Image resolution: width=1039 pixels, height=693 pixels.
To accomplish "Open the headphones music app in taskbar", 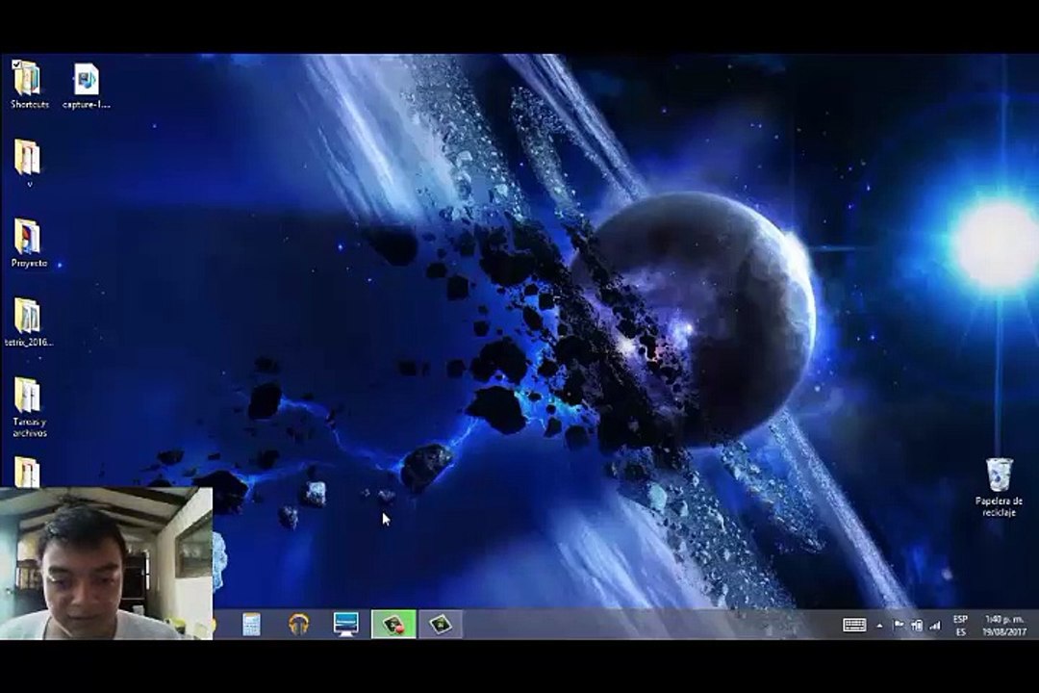I will [x=299, y=625].
